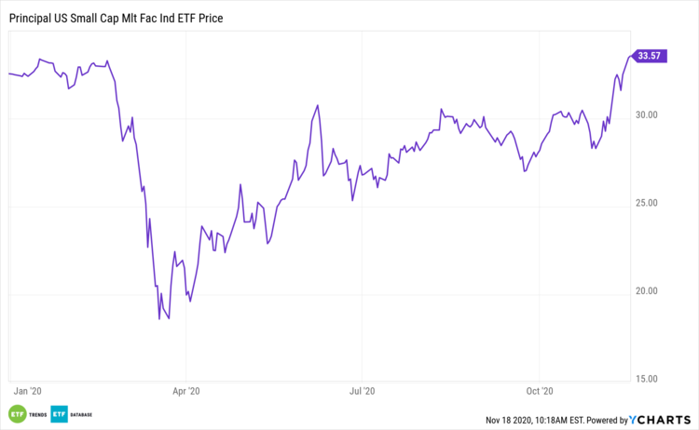This screenshot has width=699, height=430.
Task: Click the price line's starting point at left
Action: tap(9, 74)
